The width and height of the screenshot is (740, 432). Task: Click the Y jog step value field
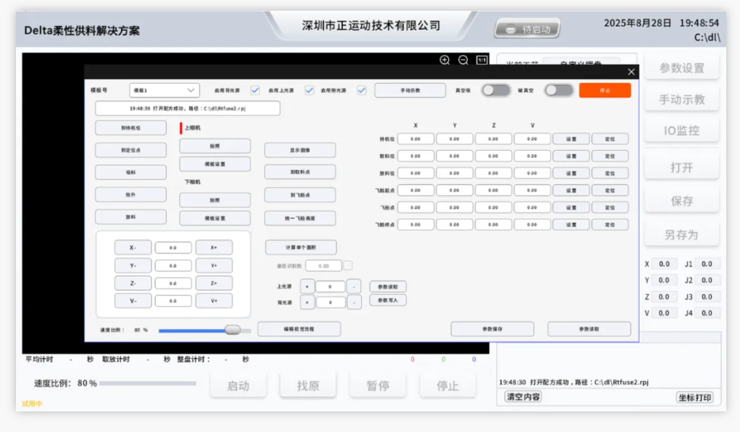[x=173, y=265]
